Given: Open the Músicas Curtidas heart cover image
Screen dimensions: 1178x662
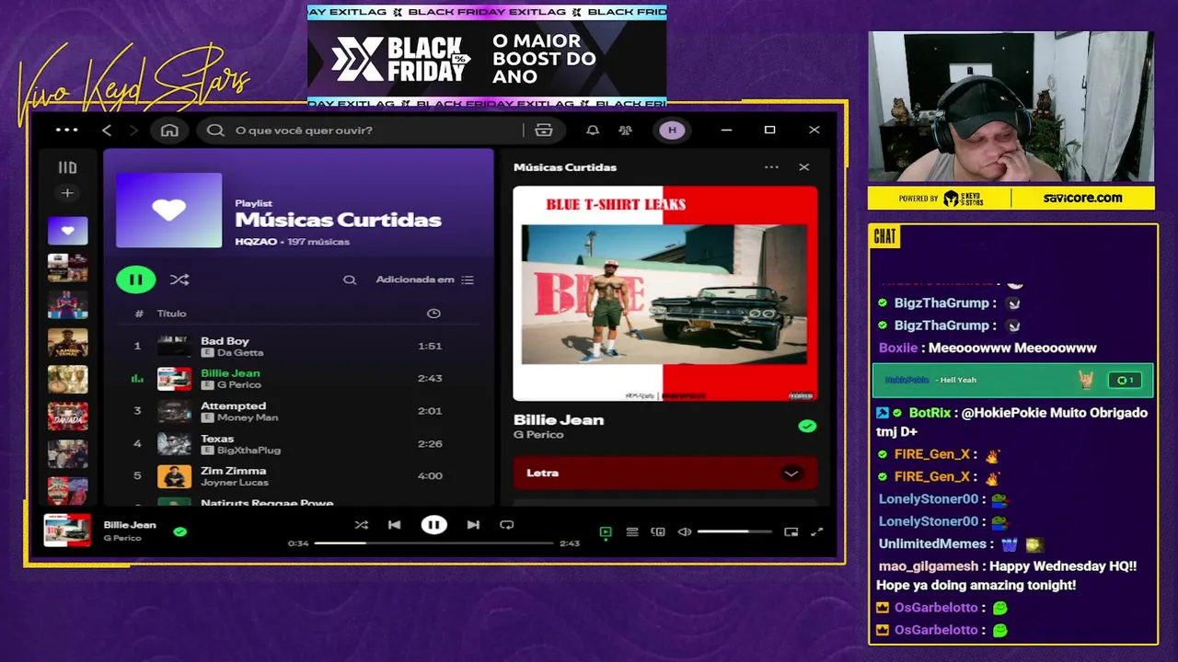Looking at the screenshot, I should pos(168,211).
